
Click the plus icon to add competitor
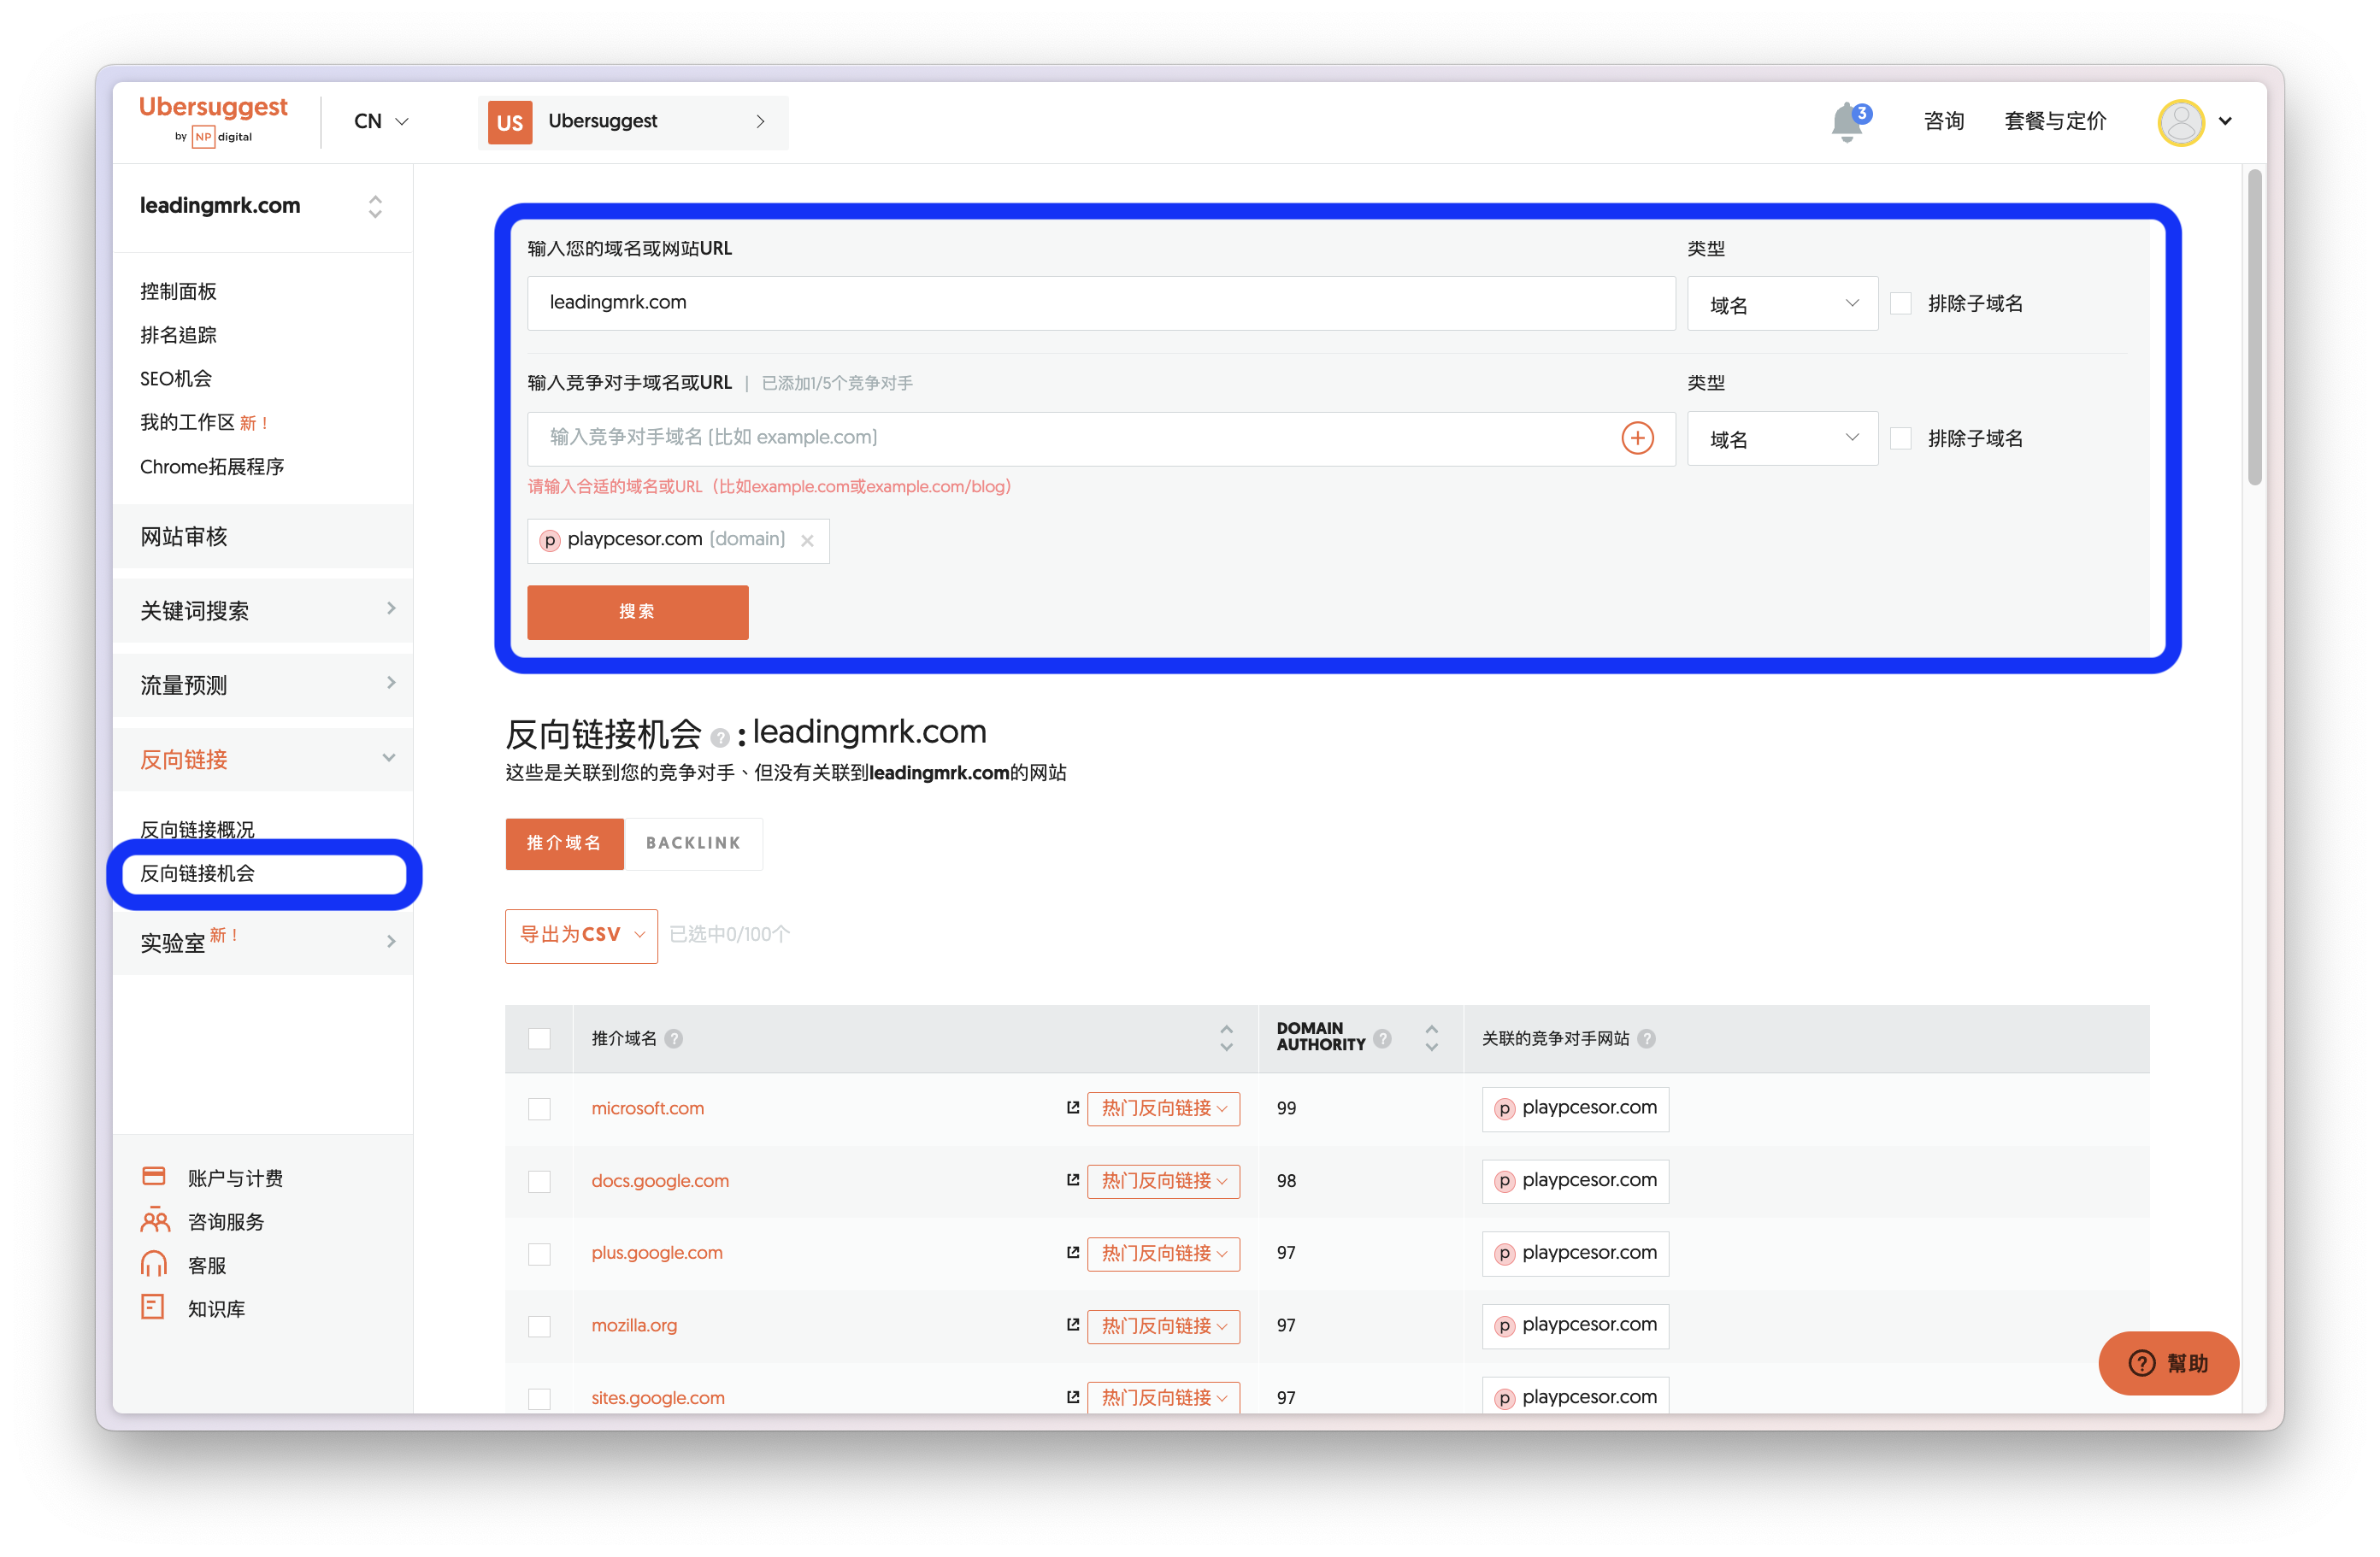(x=1637, y=438)
